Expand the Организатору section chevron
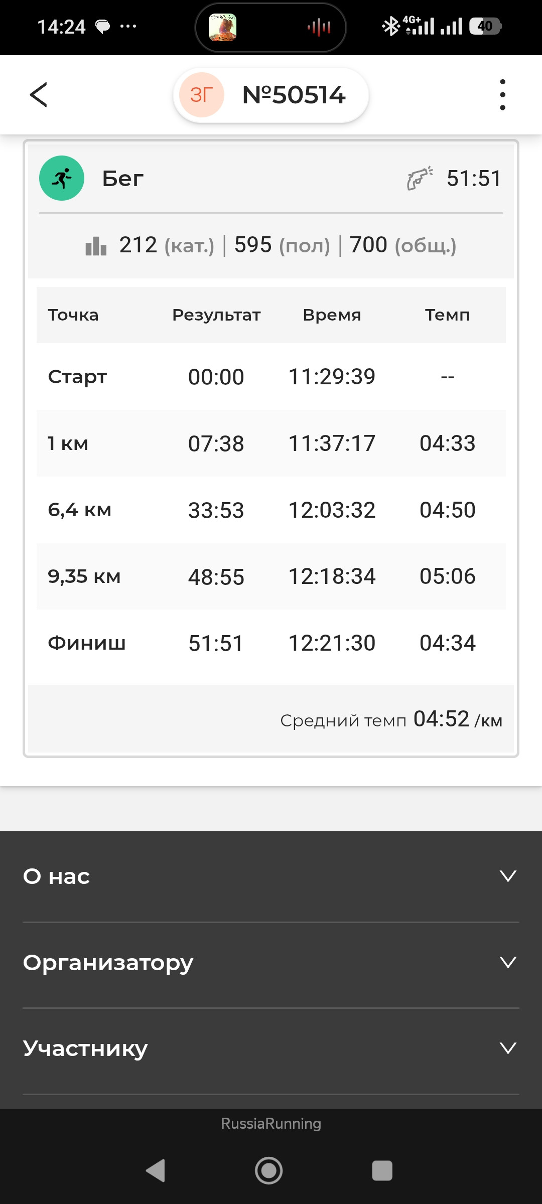 pyautogui.click(x=508, y=962)
